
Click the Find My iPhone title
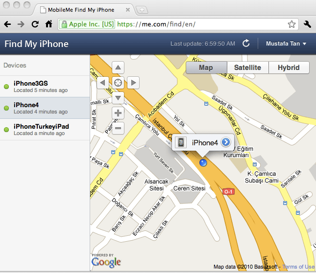pos(36,44)
